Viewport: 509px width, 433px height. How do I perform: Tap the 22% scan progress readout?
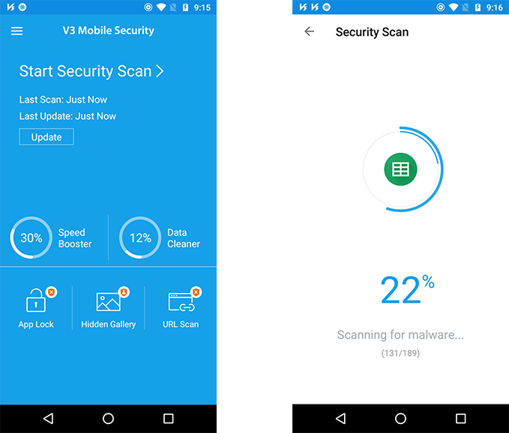point(407,290)
